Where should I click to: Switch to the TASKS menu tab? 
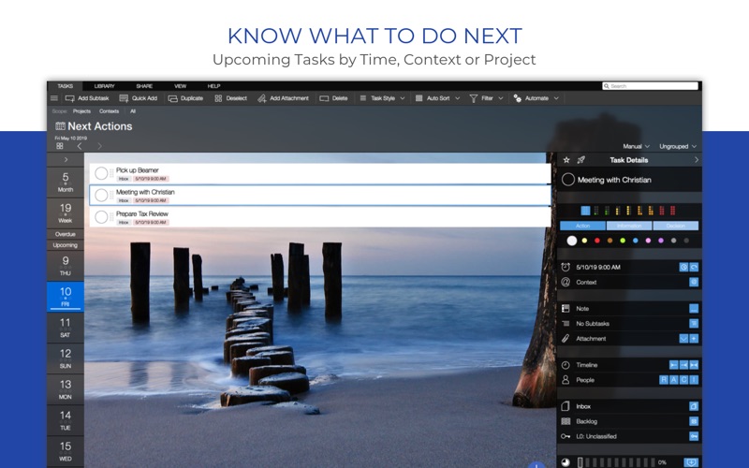tap(65, 86)
